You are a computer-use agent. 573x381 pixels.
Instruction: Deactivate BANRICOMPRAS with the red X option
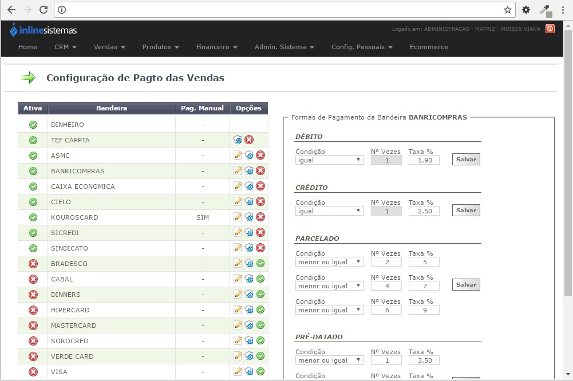260,170
